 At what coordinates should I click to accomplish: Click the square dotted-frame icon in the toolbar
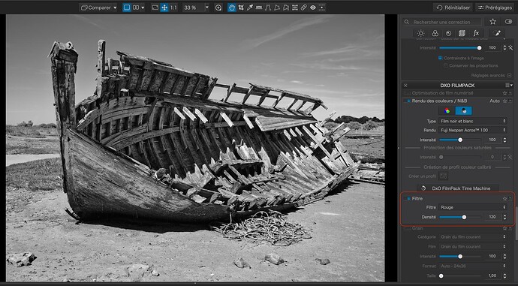[x=322, y=8]
